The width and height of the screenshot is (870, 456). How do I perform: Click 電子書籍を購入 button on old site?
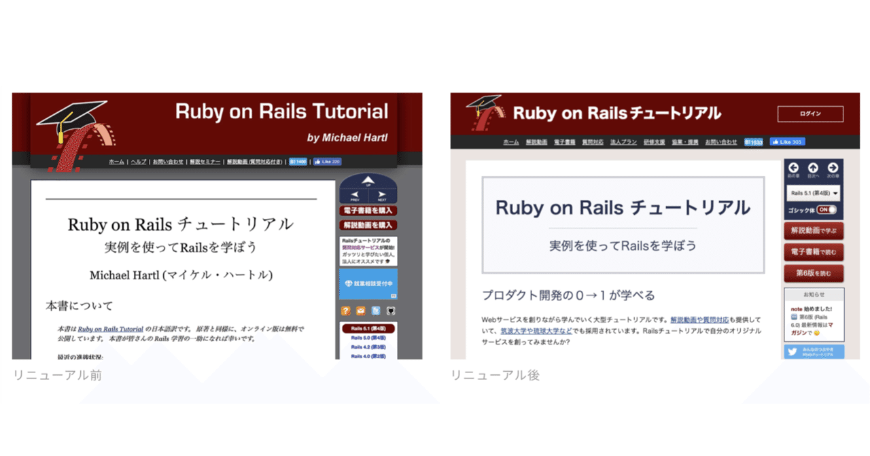368,211
